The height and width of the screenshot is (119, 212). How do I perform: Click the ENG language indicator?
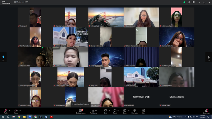click(x=197, y=117)
